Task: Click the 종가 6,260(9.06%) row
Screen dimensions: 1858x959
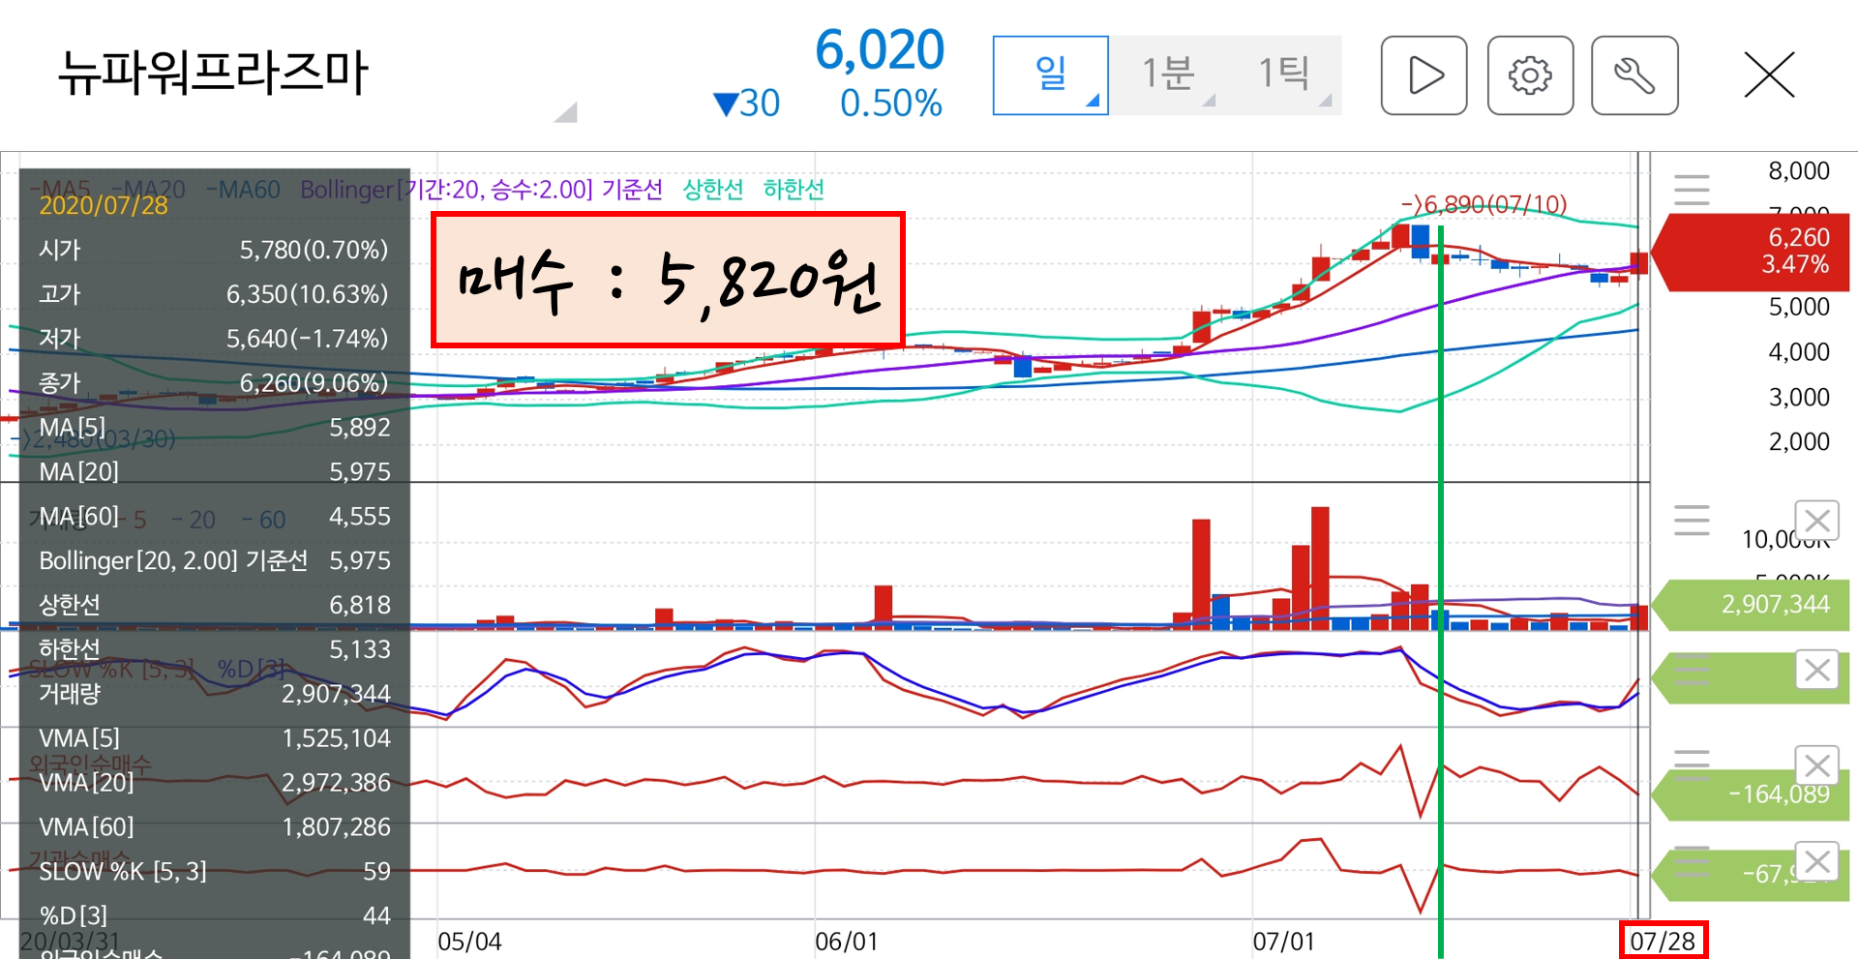Action: click(x=214, y=383)
